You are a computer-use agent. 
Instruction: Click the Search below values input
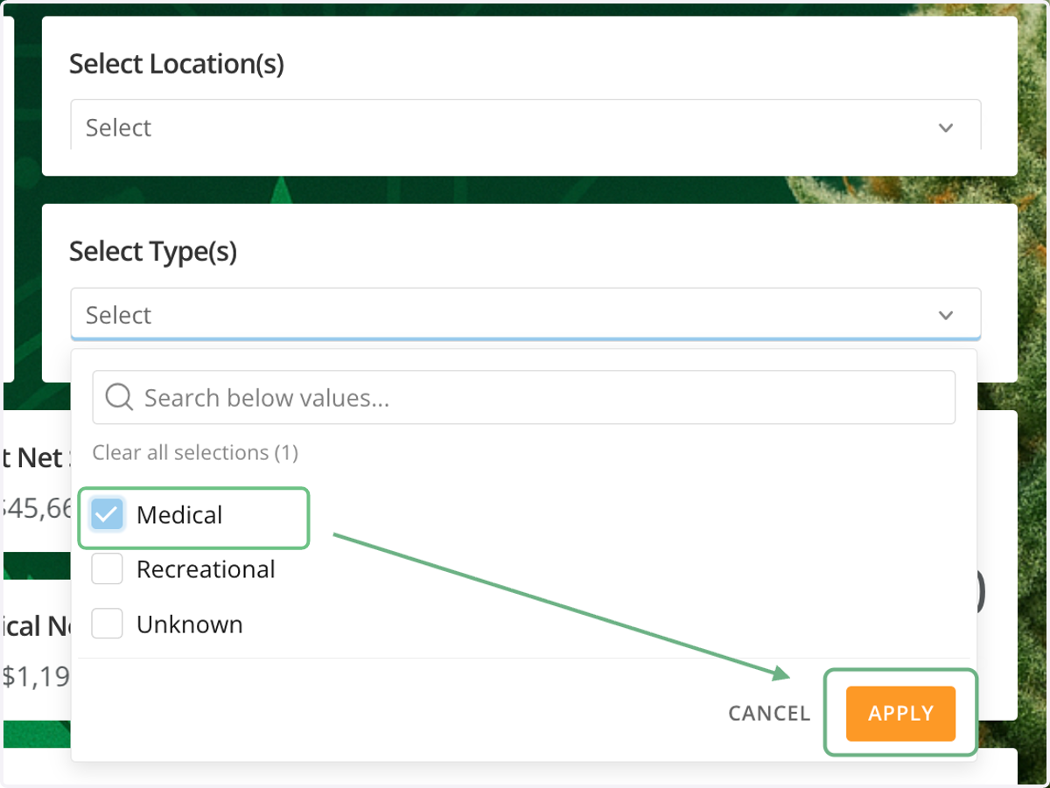[x=523, y=398]
